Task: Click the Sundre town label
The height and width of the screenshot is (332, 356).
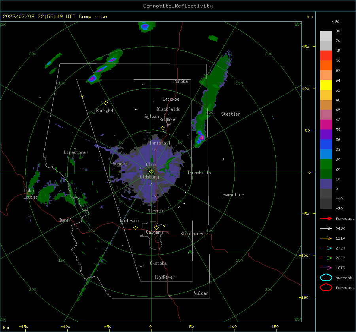Action: (120, 164)
